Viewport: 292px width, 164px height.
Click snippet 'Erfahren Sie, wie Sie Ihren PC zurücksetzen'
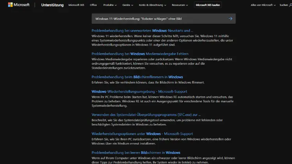click(161, 141)
